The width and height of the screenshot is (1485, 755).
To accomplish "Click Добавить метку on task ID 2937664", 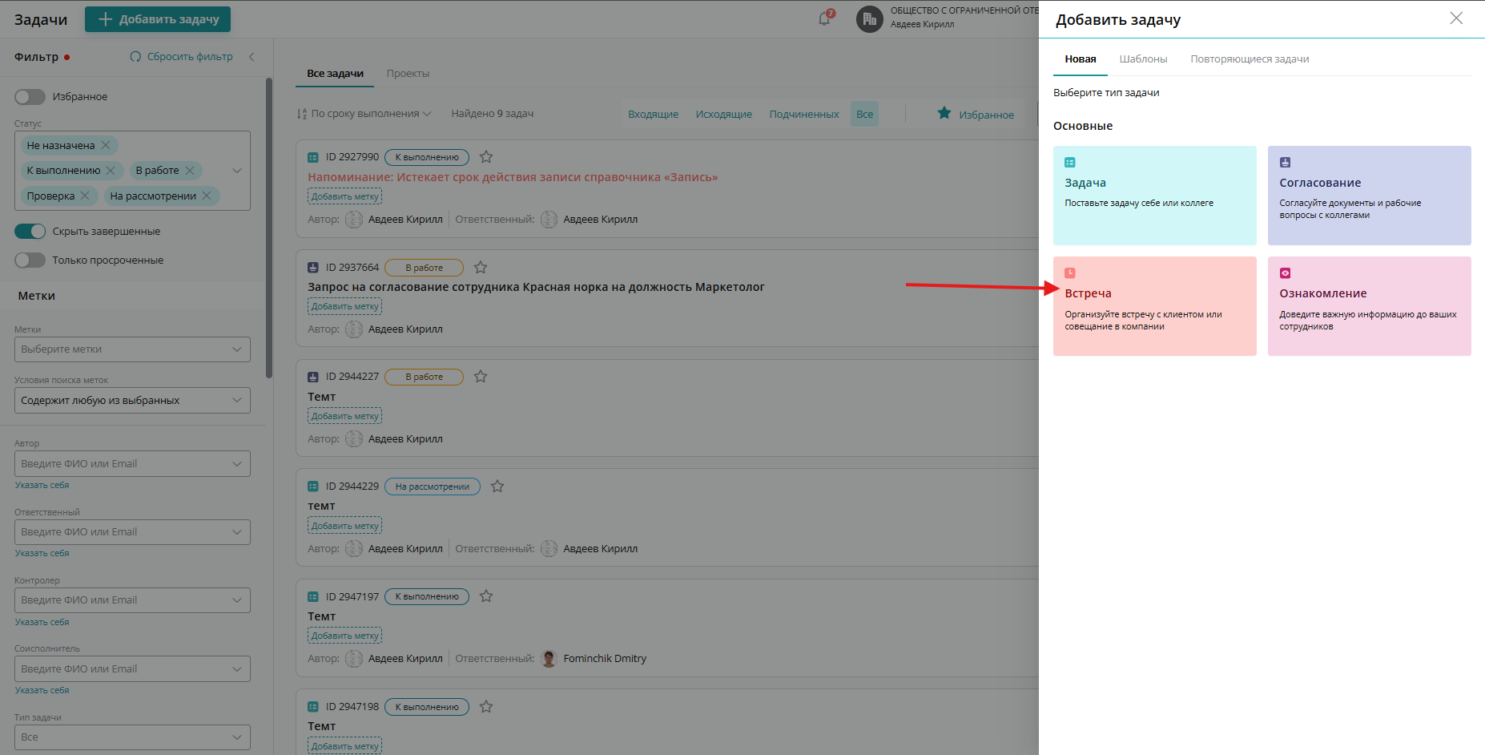I will [344, 306].
